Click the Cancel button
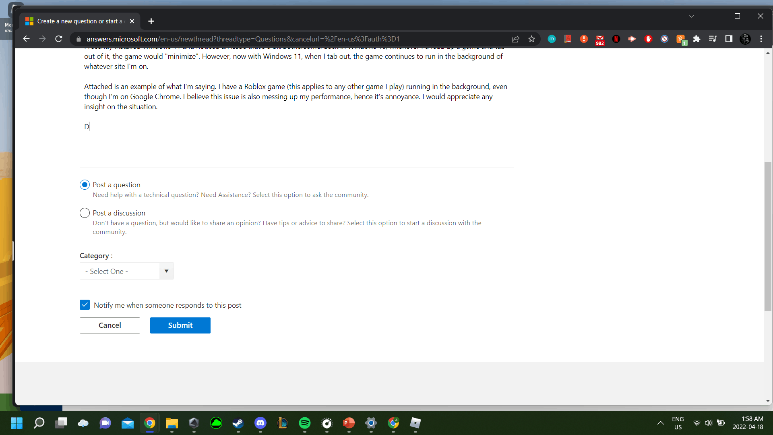This screenshot has height=435, width=773. click(110, 325)
